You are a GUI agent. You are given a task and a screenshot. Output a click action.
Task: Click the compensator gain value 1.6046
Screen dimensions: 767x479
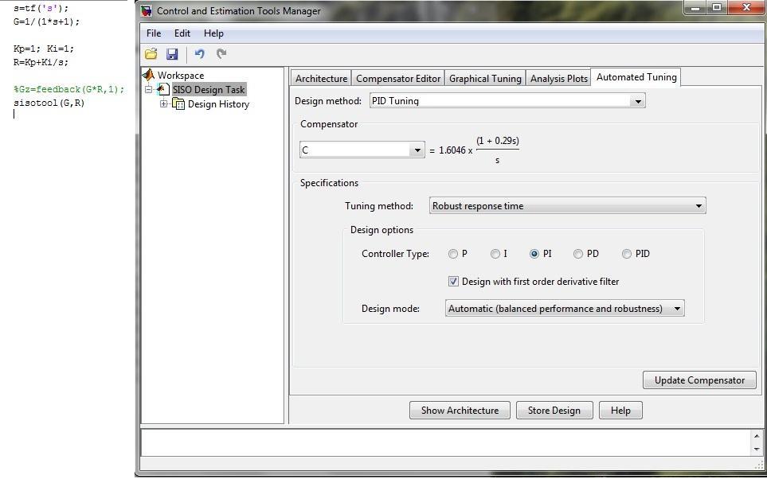click(x=452, y=150)
